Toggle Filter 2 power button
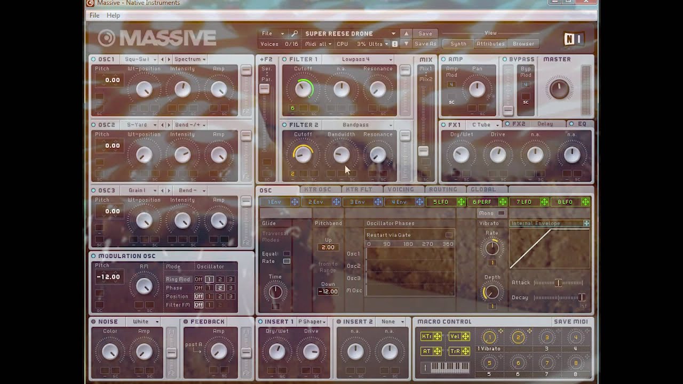The height and width of the screenshot is (384, 683). [x=284, y=125]
